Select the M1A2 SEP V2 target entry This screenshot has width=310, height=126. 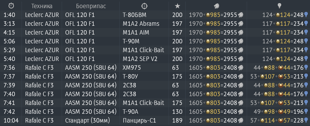pyautogui.click(x=140, y=59)
